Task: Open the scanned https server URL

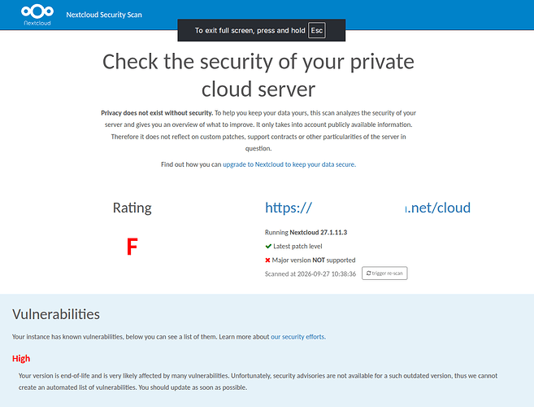Action: 368,208
